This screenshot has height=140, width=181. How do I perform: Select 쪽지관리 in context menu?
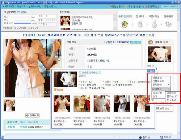(157, 93)
